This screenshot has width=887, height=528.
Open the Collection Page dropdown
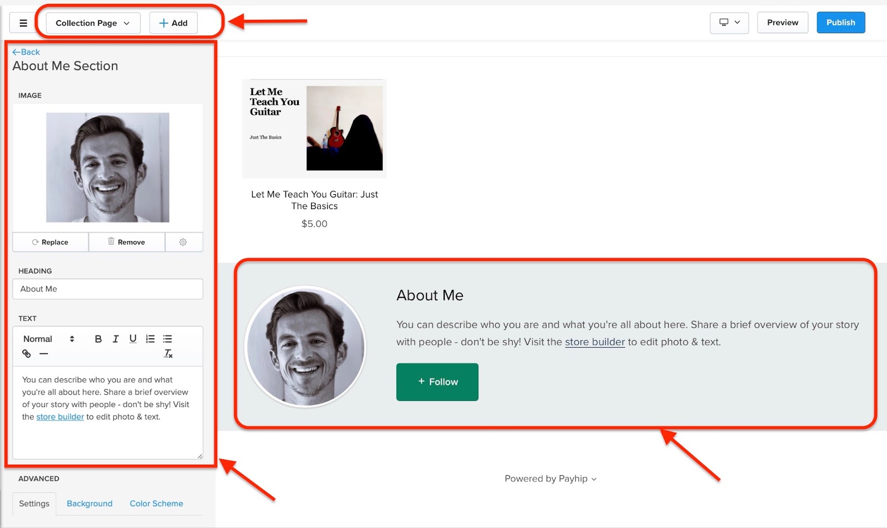coord(93,23)
